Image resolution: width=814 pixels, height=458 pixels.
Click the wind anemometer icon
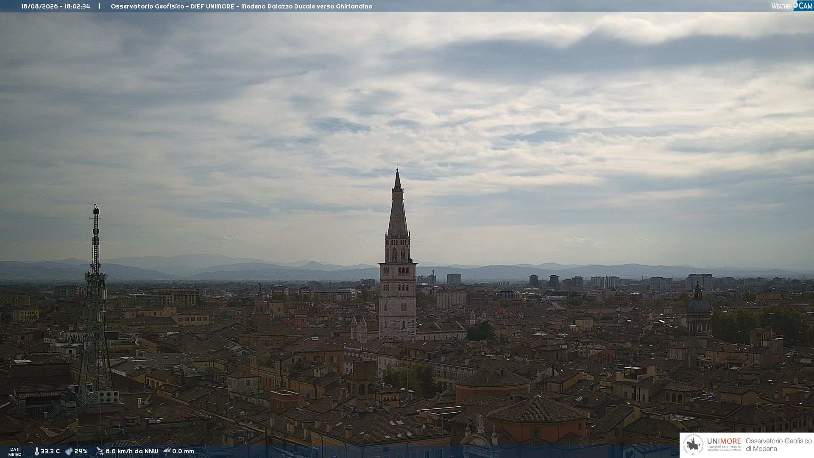[x=100, y=451]
